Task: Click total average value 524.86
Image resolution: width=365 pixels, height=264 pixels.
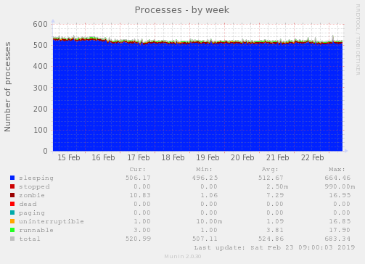Action: [x=271, y=239]
